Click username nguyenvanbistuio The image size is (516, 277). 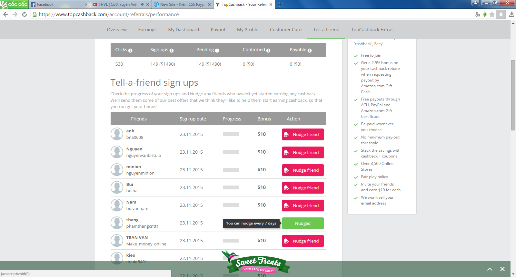[x=144, y=155]
